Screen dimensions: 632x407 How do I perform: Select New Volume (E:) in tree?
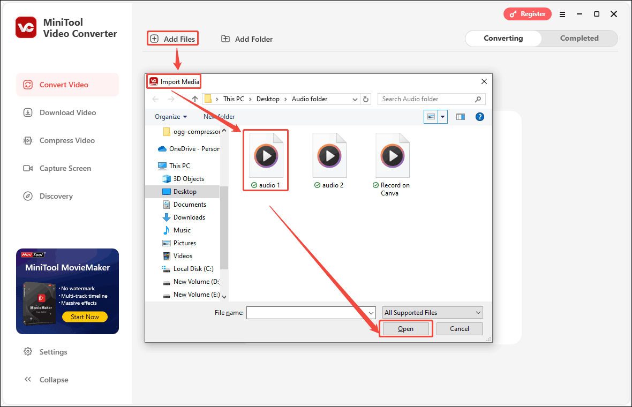(x=191, y=295)
